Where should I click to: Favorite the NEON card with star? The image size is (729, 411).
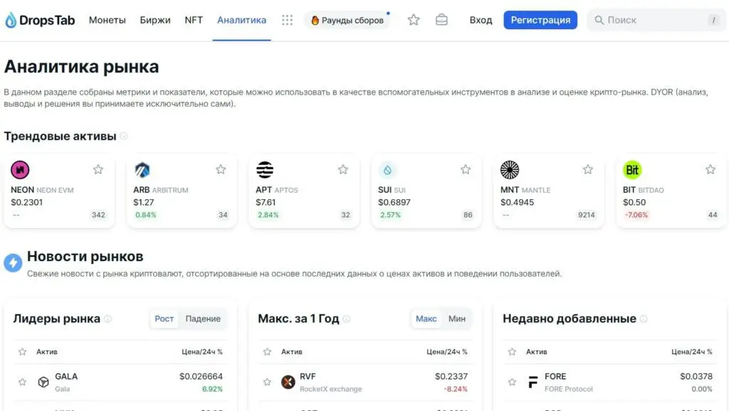point(98,169)
